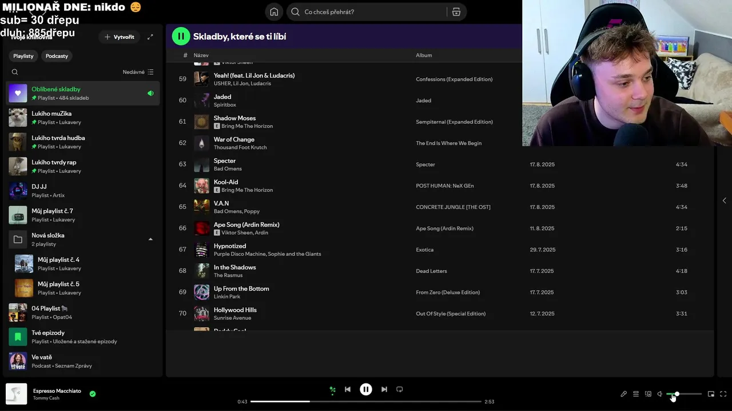The height and width of the screenshot is (411, 732).
Task: Skip to next track
Action: click(384, 389)
